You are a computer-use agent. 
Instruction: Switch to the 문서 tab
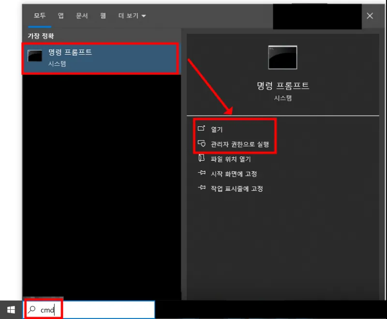[x=82, y=16]
